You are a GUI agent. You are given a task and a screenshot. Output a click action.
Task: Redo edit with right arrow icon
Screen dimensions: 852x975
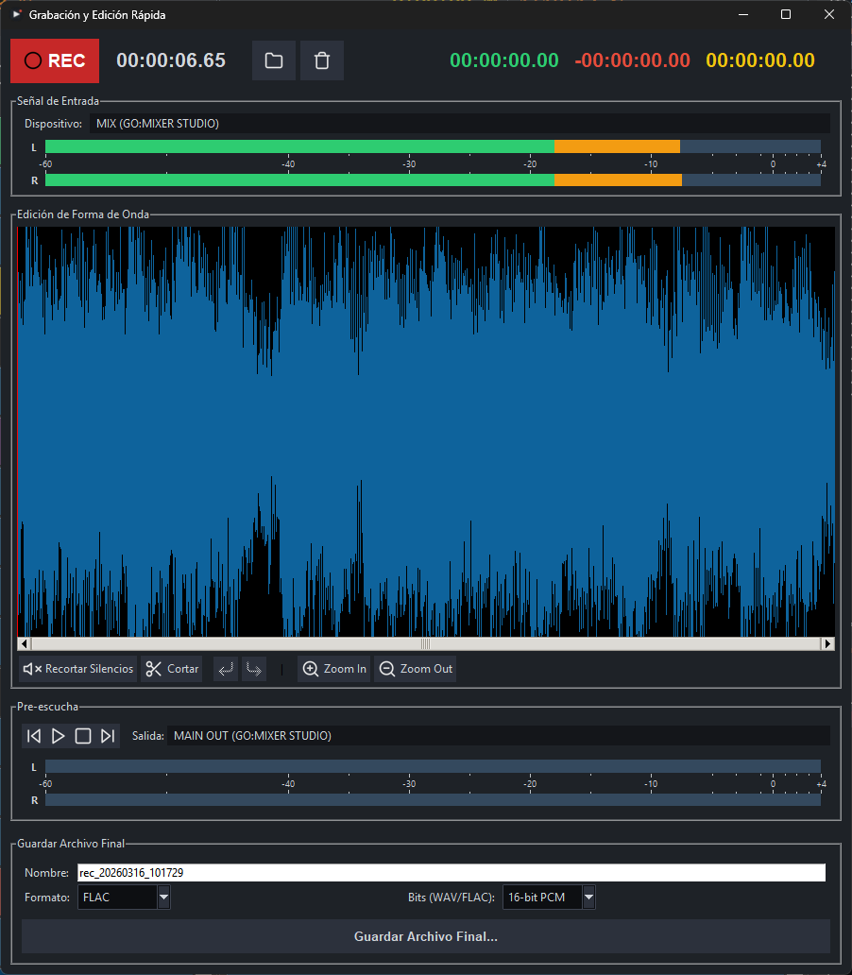pos(254,669)
